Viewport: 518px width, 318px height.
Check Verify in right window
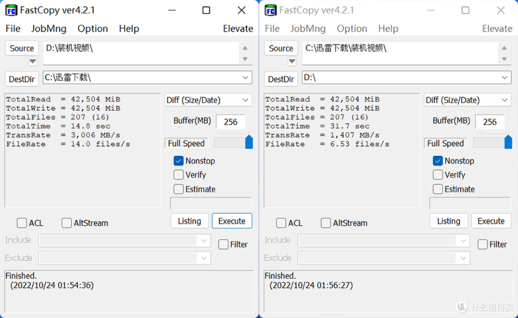click(x=438, y=175)
